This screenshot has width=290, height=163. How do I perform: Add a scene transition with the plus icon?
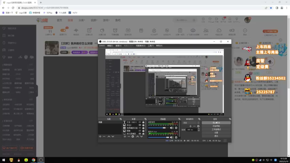pyautogui.click(x=190, y=126)
